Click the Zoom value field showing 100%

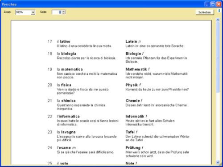coord(23,12)
